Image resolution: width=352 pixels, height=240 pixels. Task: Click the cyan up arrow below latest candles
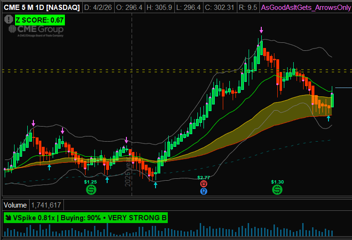[x=329, y=119]
